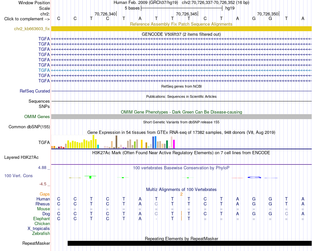Click the Rhesus species row label
Image resolution: width=312 pixels, height=251 pixels.
43,204
